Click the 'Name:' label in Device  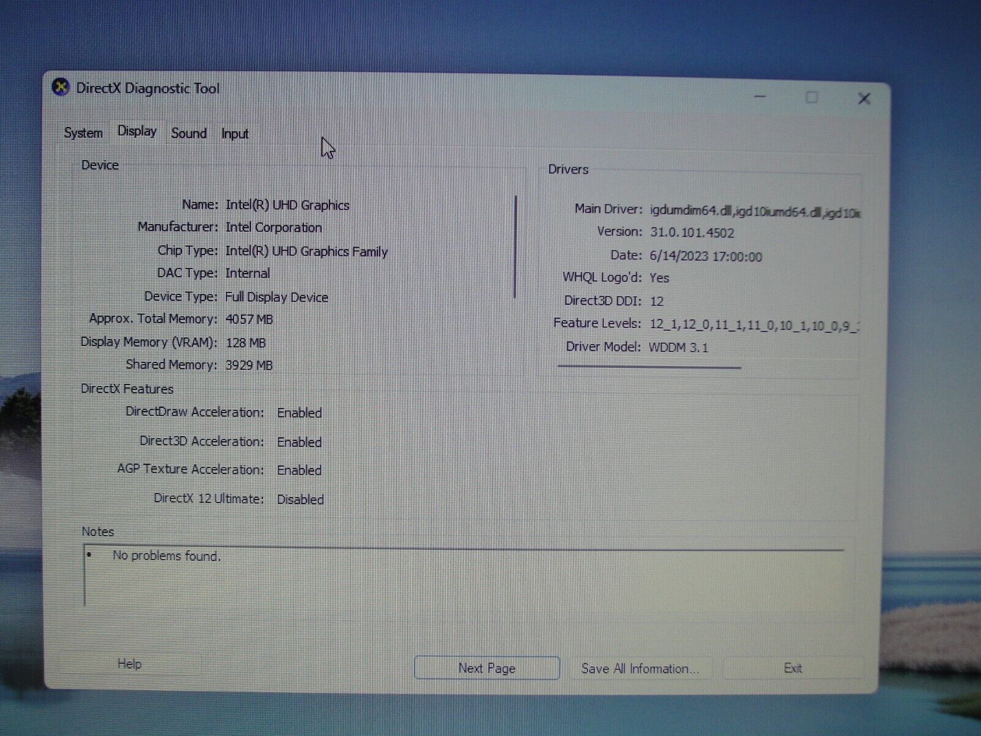200,204
